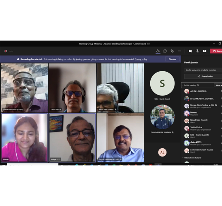Toggle the microphone mute button
The height and width of the screenshot is (206, 222).
point(197,51)
